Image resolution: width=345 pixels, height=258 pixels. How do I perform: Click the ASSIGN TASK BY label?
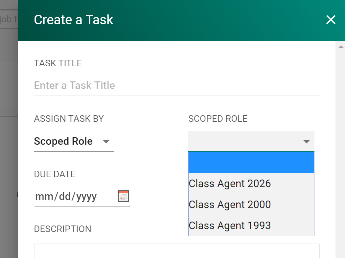(x=69, y=119)
